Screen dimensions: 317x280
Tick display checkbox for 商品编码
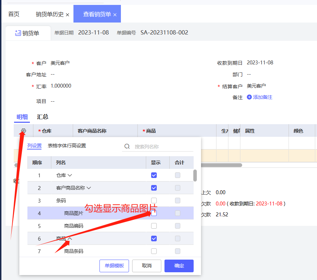coord(154,226)
